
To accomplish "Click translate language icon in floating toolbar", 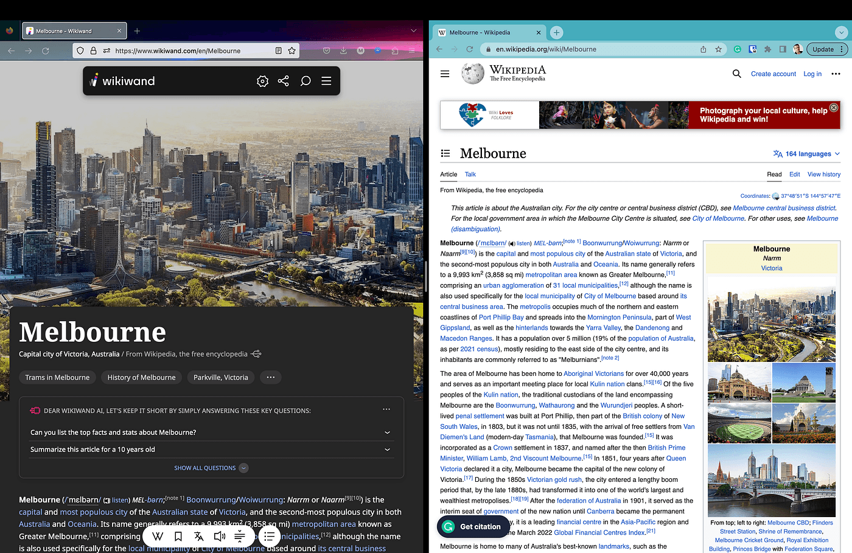I will [x=198, y=536].
